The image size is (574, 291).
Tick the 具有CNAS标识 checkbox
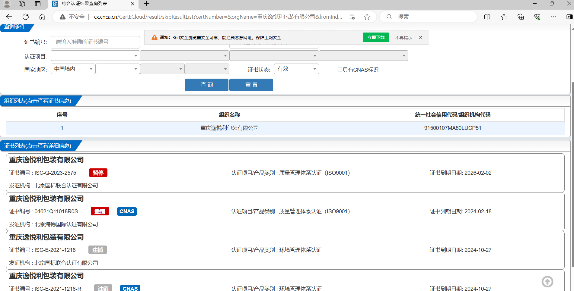coord(340,69)
